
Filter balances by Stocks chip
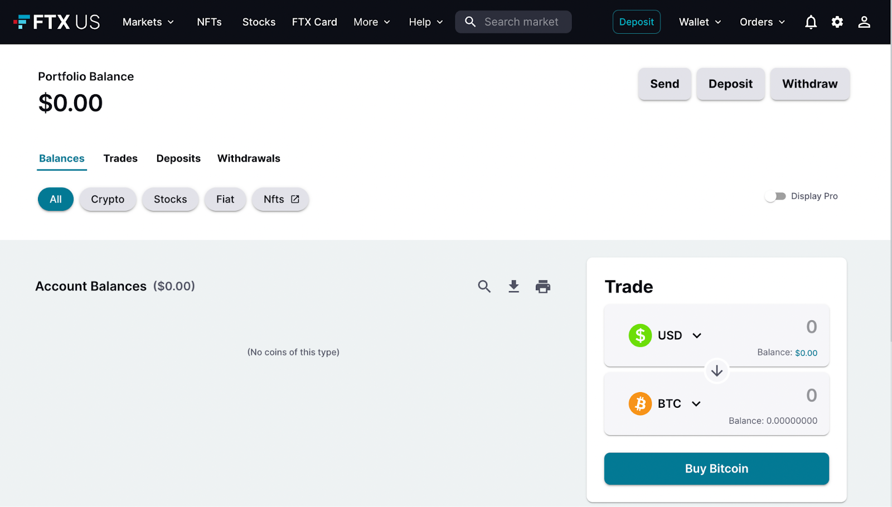pos(170,199)
